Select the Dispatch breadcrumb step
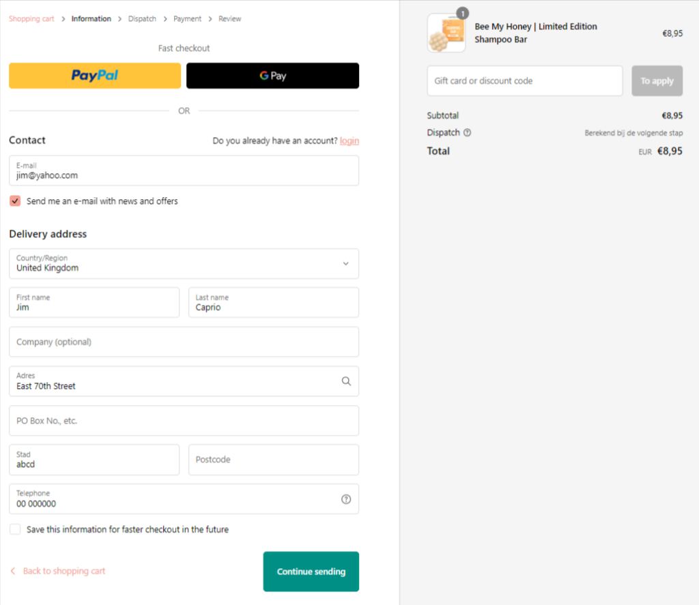The image size is (699, 605). click(142, 18)
